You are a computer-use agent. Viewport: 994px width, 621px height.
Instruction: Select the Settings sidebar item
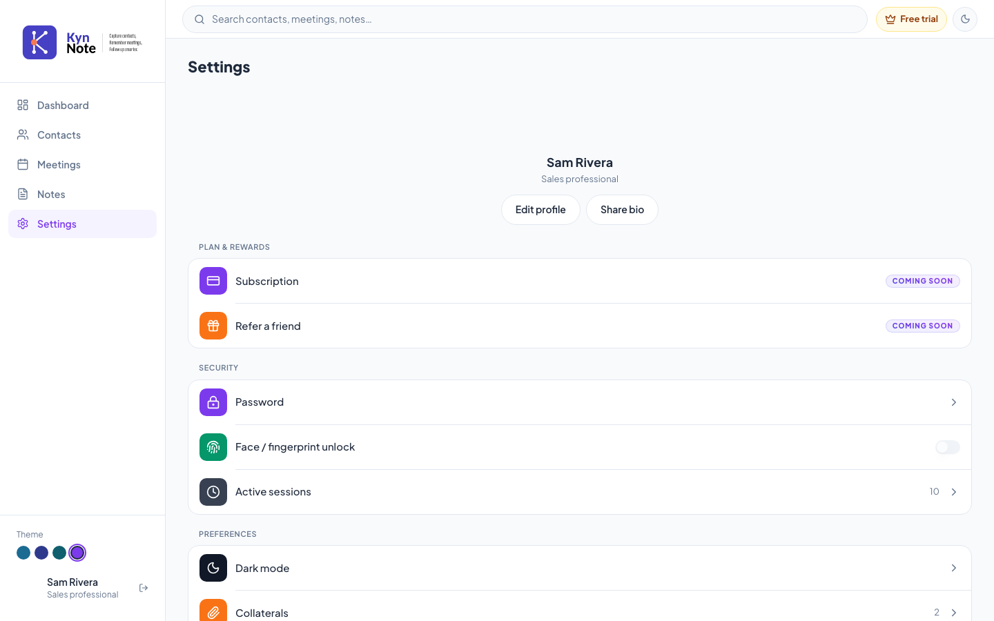point(82,224)
